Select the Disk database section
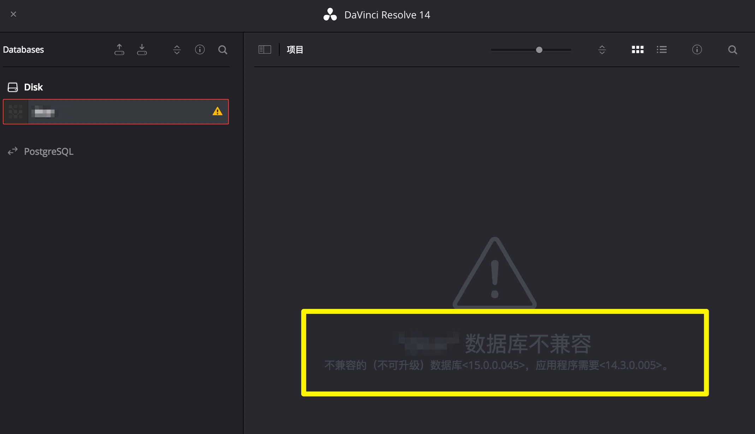Image resolution: width=755 pixels, height=434 pixels. [33, 87]
